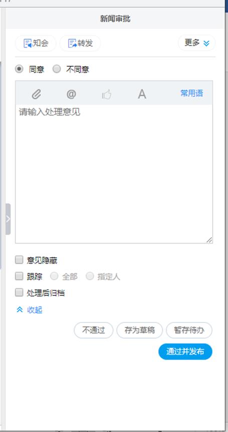The width and height of the screenshot is (228, 432).
Task: Collapse options via the 收起 link
Action: coord(35,310)
